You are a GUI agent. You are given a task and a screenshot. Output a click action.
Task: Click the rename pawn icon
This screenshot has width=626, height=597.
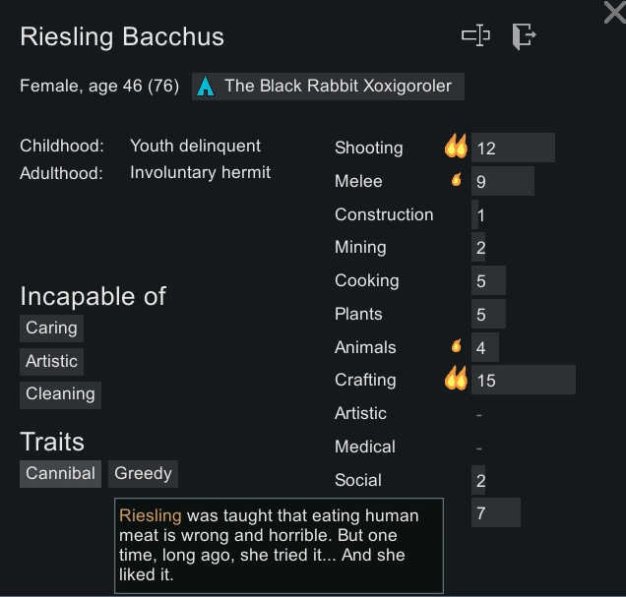point(475,36)
